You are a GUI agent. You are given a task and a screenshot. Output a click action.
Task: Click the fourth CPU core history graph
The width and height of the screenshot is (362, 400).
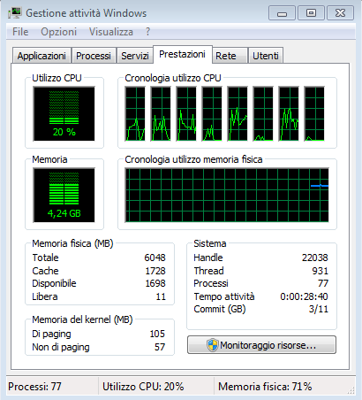coord(212,114)
